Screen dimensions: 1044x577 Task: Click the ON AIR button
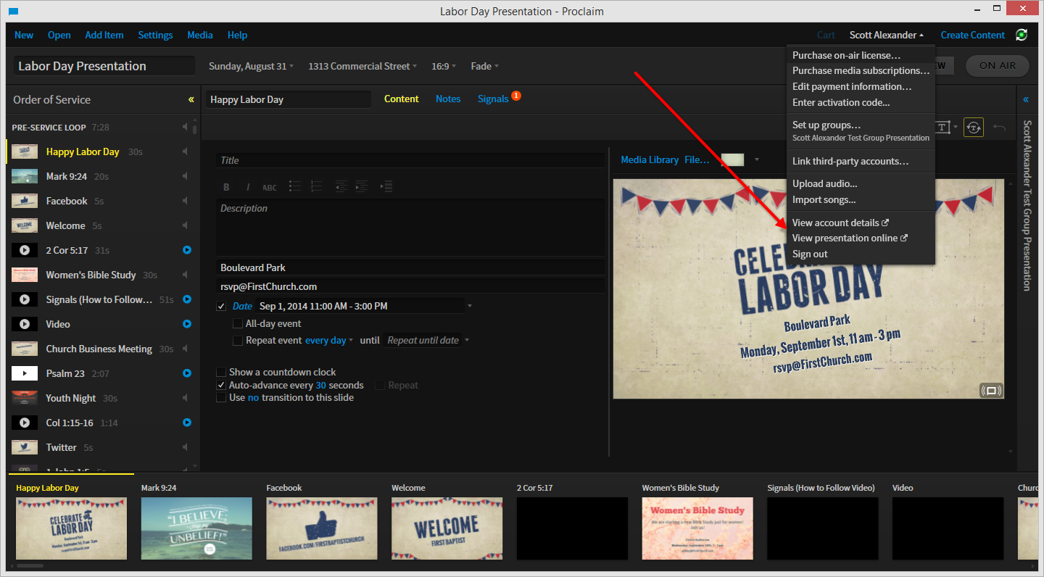click(x=998, y=65)
